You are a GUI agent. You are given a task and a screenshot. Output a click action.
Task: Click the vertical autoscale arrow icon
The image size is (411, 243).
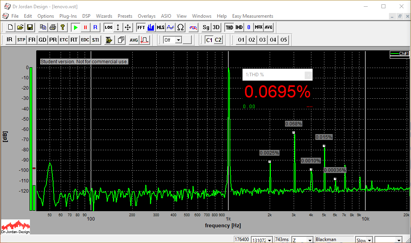tap(118, 27)
